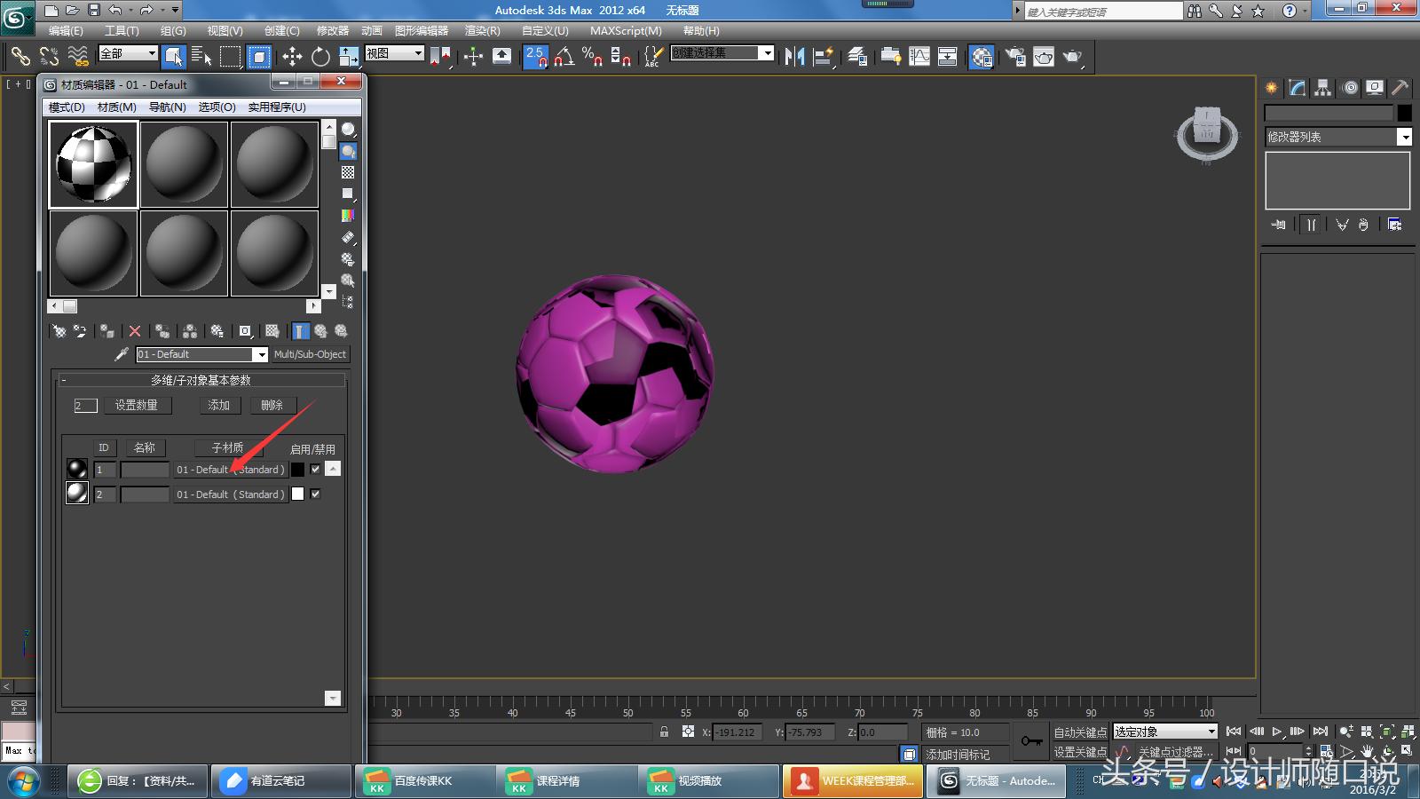Screen dimensions: 1420x799
Task: Check sub-material 2 enable checkbox
Action: (315, 494)
